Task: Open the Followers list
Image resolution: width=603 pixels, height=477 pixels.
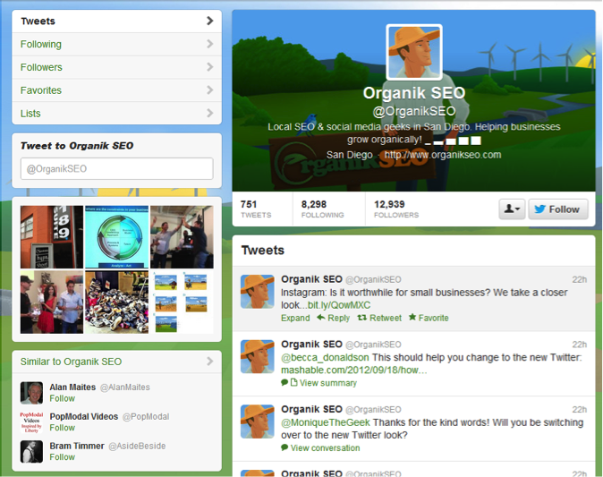Action: coord(117,67)
